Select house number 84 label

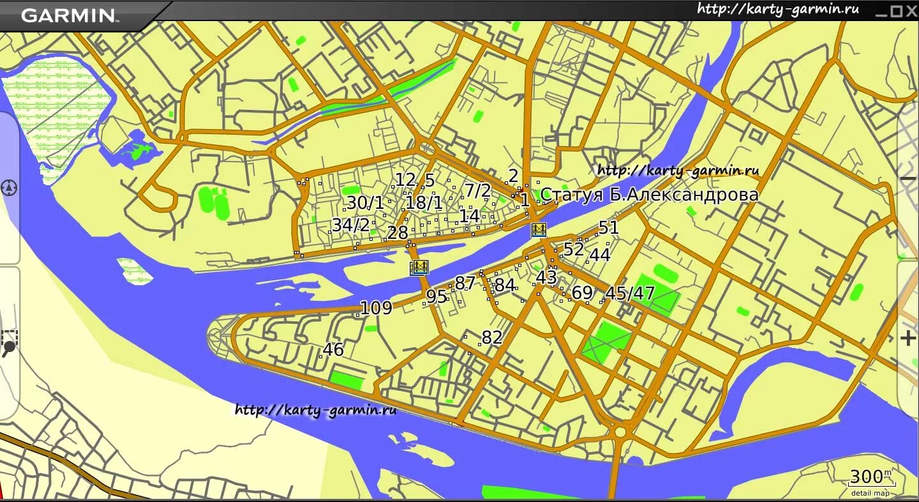pyautogui.click(x=504, y=285)
